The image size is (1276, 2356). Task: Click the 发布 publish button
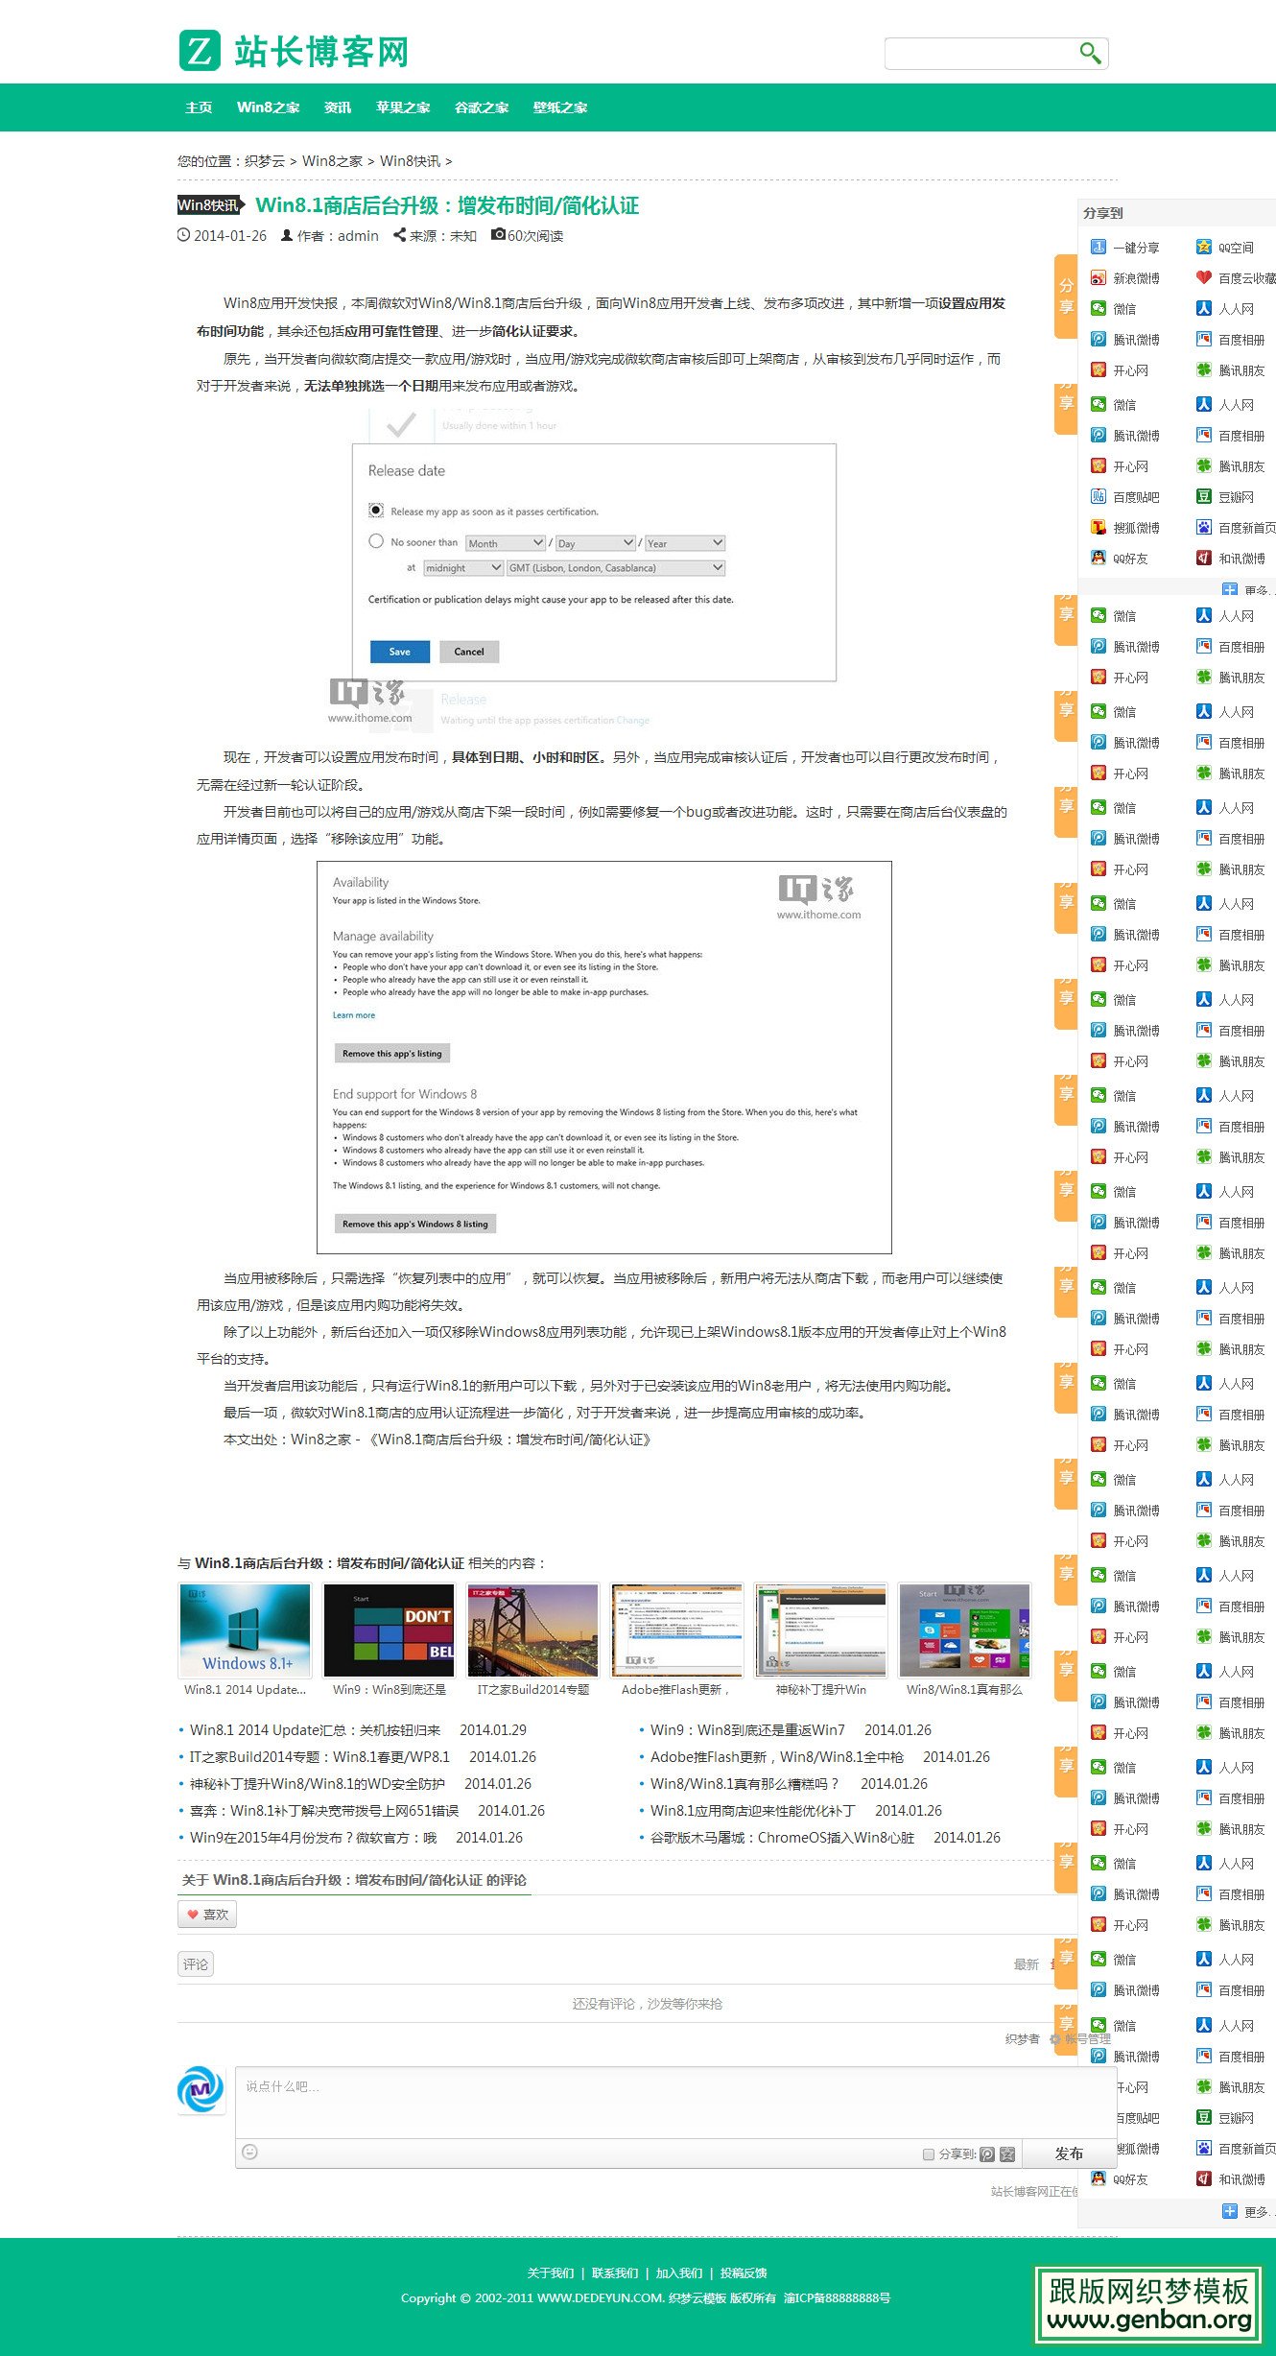(x=1069, y=2154)
